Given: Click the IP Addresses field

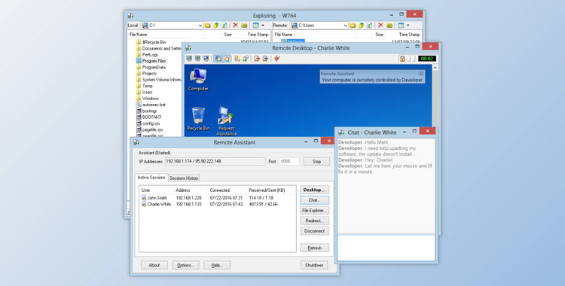Looking at the screenshot, I should point(215,161).
